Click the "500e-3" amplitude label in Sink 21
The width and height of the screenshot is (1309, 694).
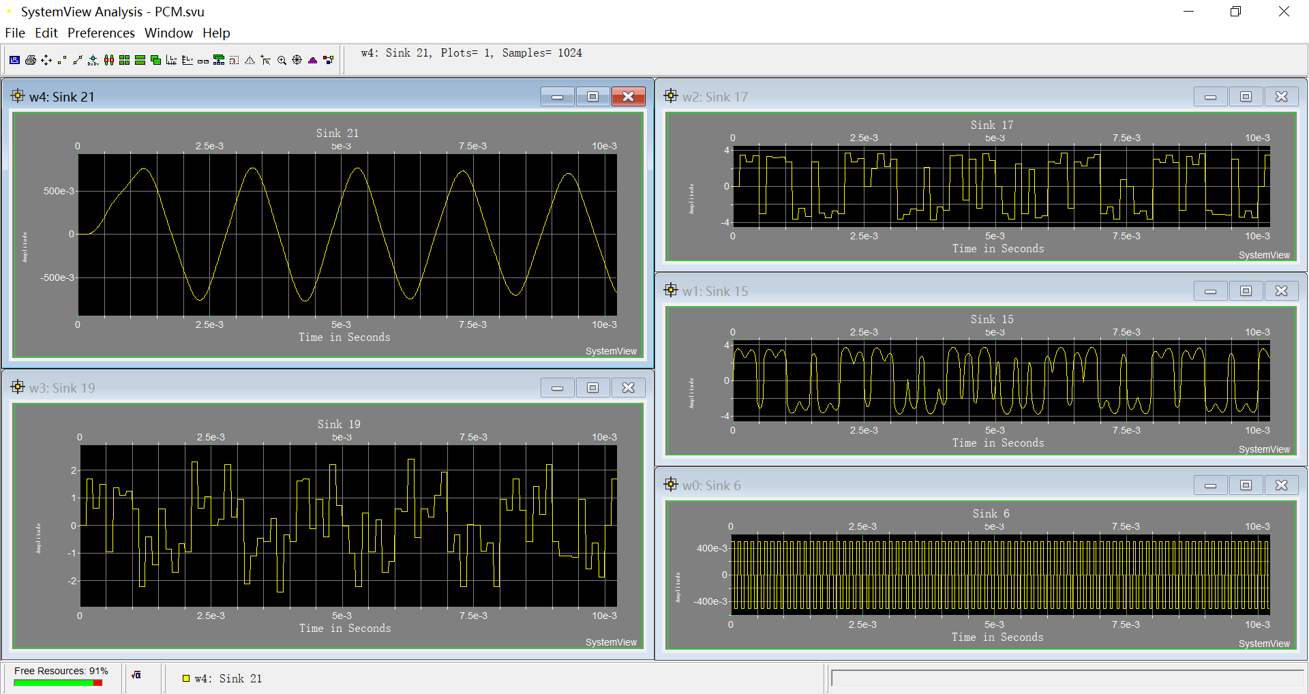click(59, 191)
